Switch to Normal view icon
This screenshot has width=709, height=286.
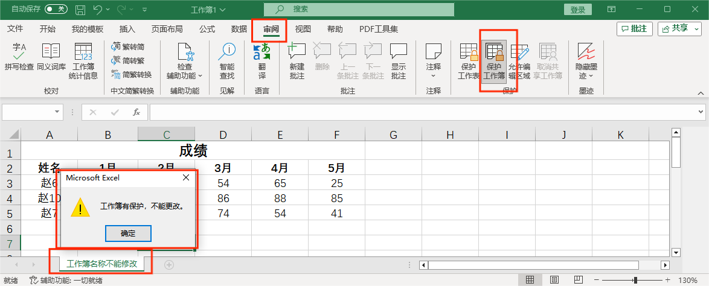tap(530, 280)
